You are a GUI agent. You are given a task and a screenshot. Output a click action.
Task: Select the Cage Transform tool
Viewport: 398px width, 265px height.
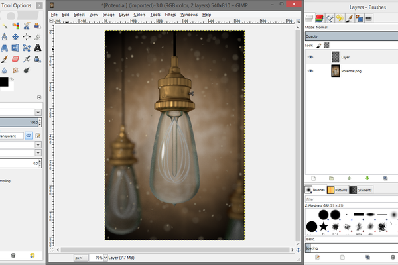click(27, 48)
